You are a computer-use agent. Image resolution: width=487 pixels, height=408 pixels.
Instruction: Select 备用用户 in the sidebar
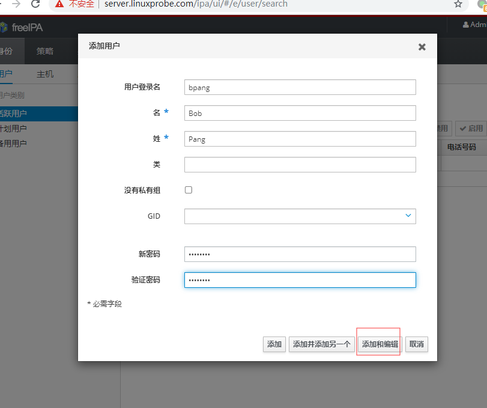(x=13, y=144)
